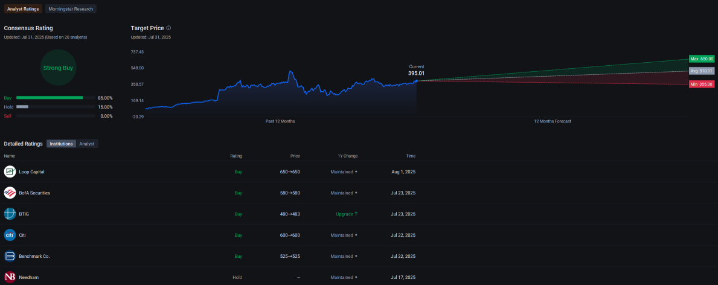The height and width of the screenshot is (285, 718).
Task: Click BofA Securities' 580→580 price target
Action: 290,193
